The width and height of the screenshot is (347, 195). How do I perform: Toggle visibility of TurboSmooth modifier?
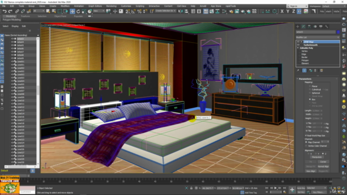coord(298,45)
